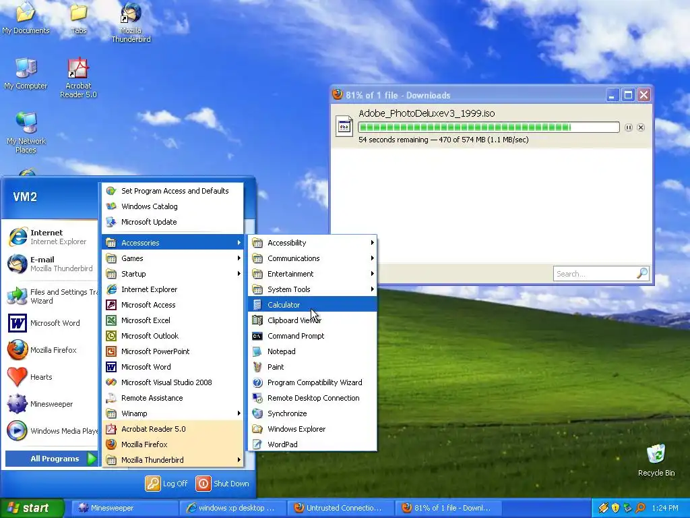690x518 pixels.
Task: Click the Log Off button
Action: (167, 484)
